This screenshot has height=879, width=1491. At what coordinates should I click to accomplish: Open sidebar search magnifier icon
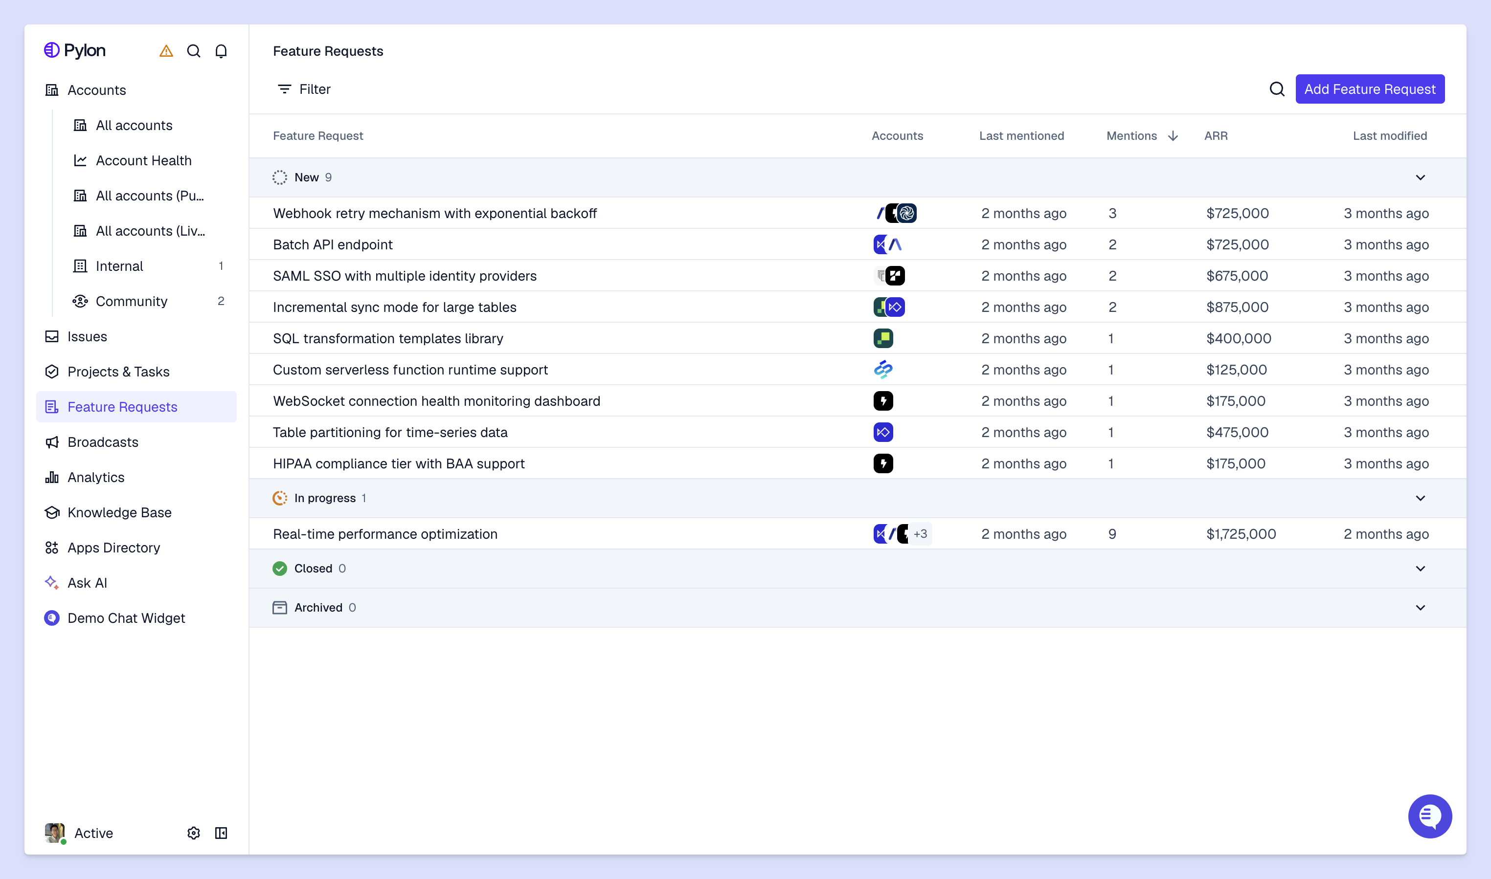click(x=193, y=51)
